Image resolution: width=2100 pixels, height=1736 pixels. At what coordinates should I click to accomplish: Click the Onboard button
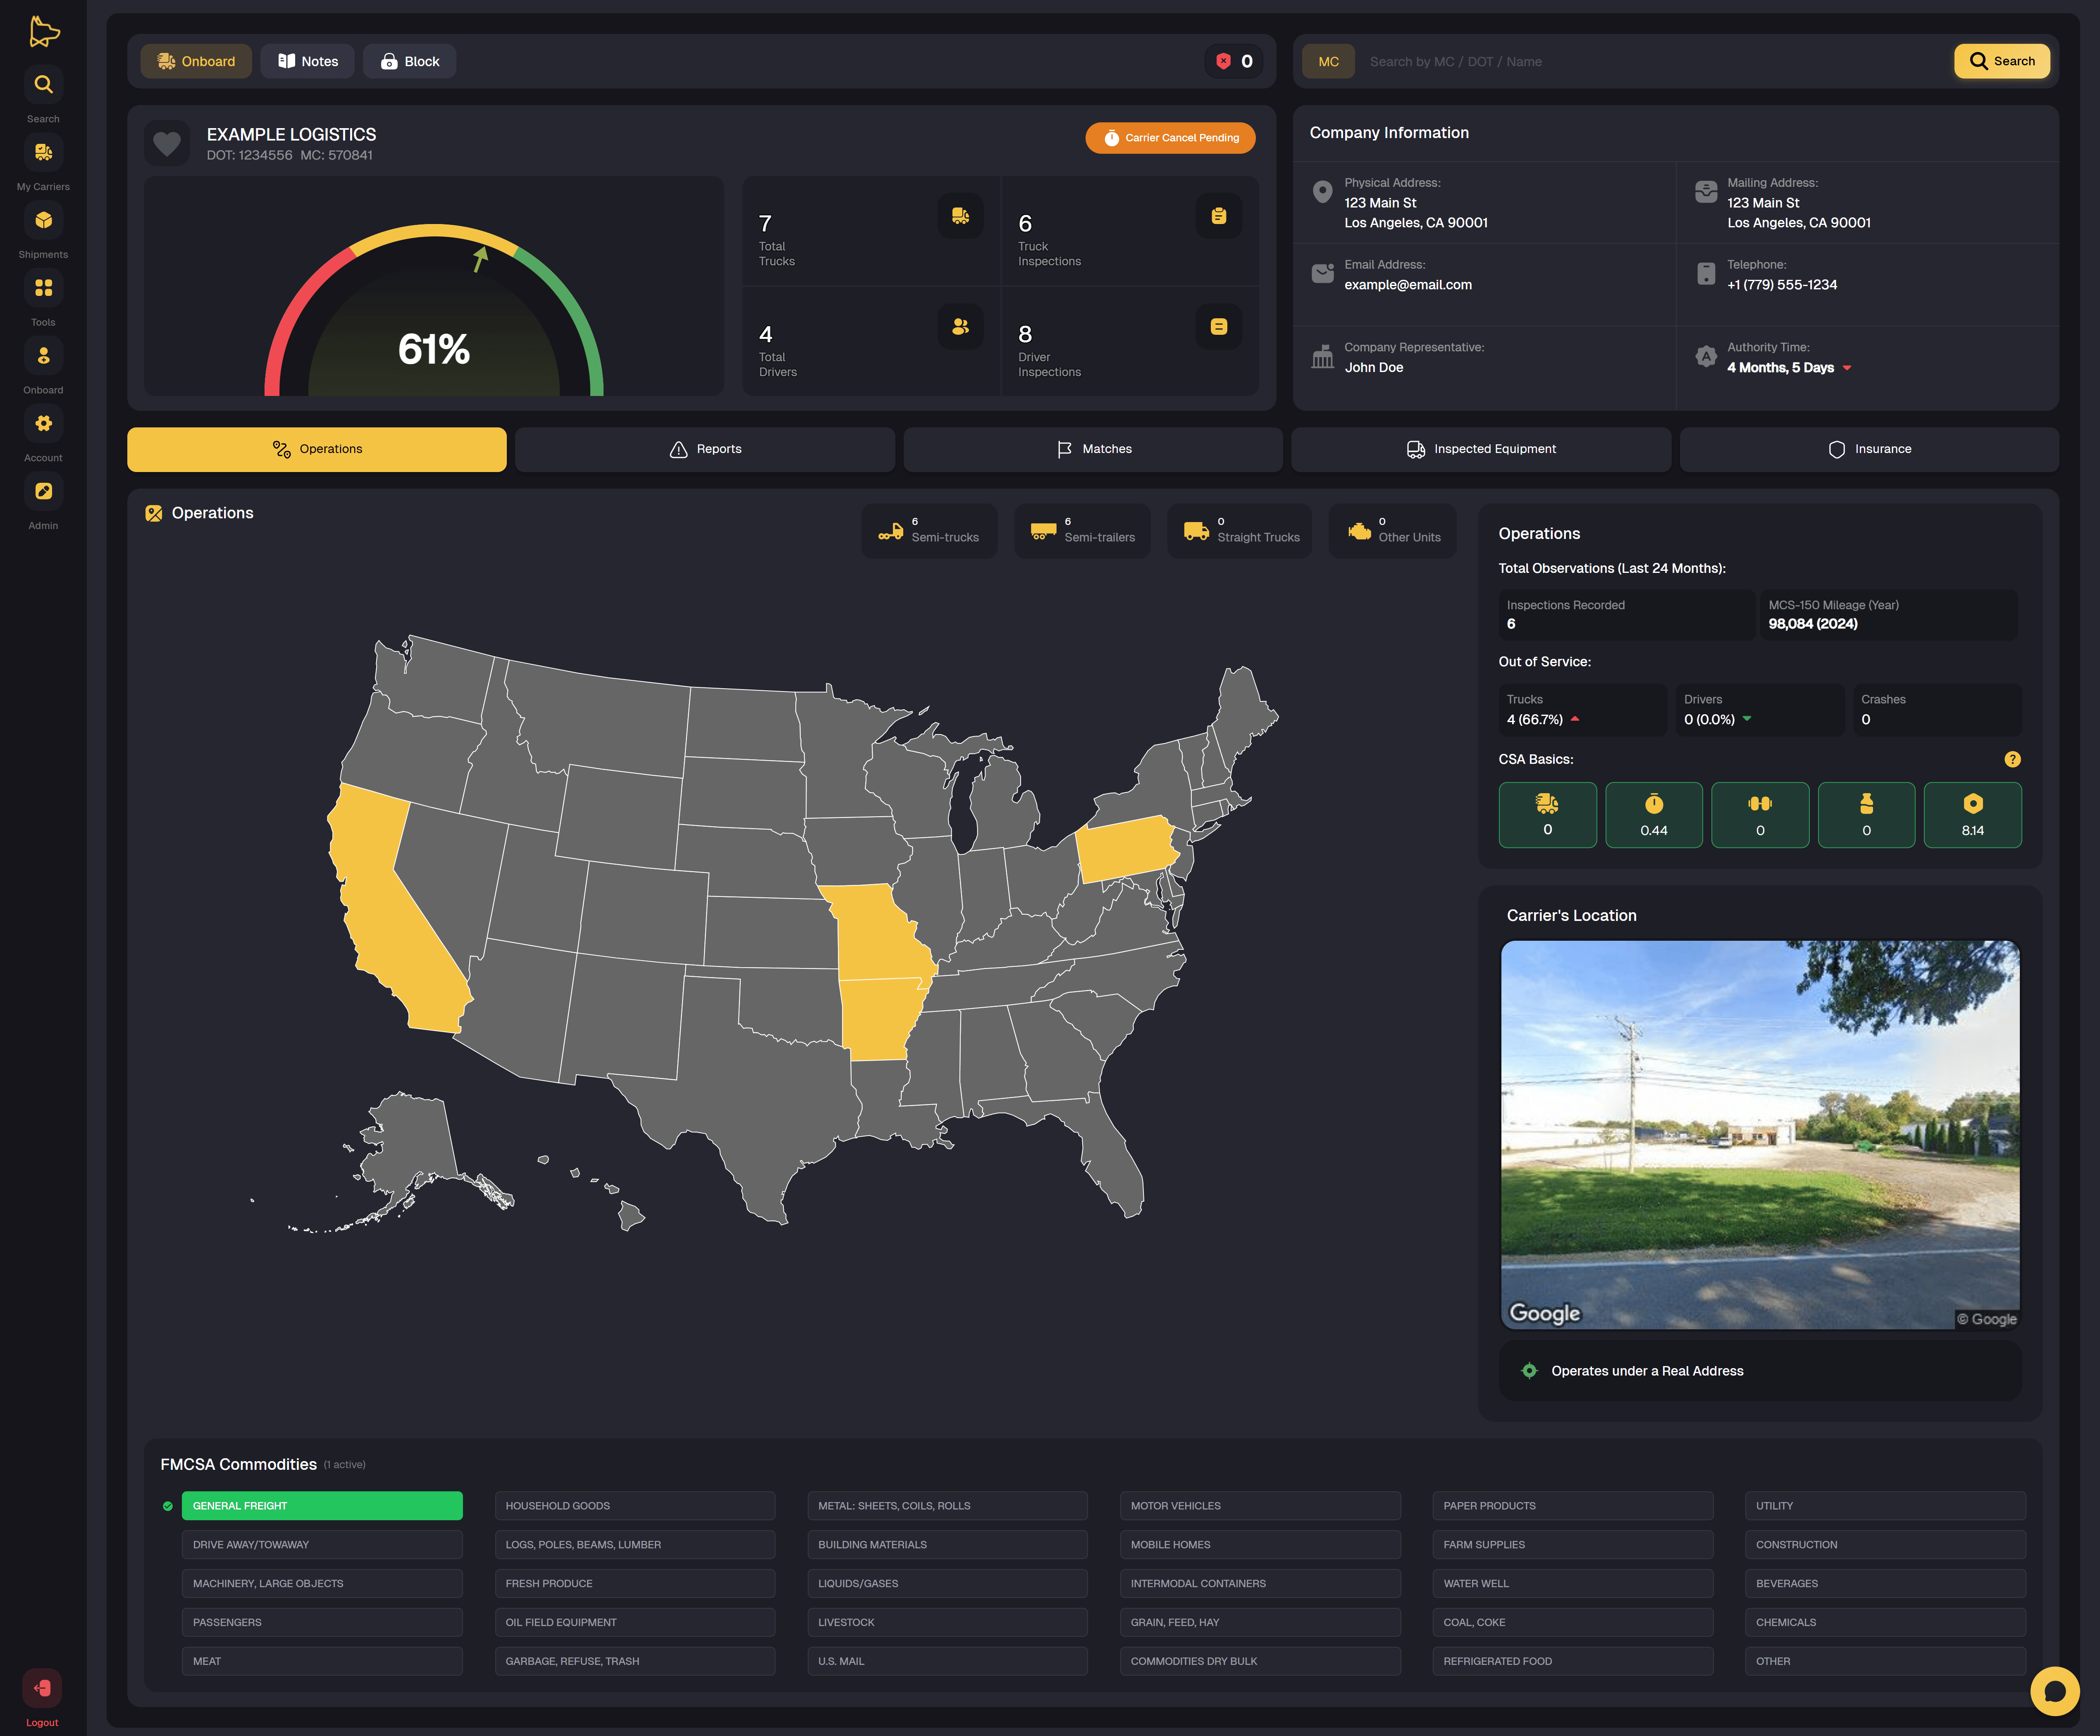tap(196, 62)
